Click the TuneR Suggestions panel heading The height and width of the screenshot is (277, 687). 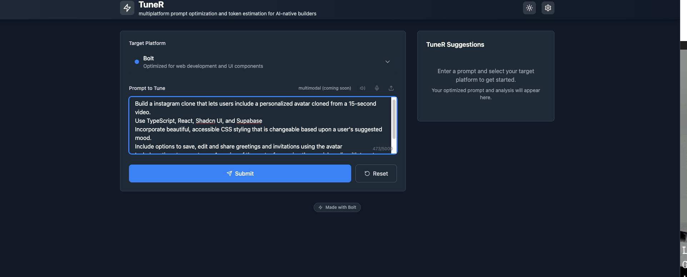point(455,44)
